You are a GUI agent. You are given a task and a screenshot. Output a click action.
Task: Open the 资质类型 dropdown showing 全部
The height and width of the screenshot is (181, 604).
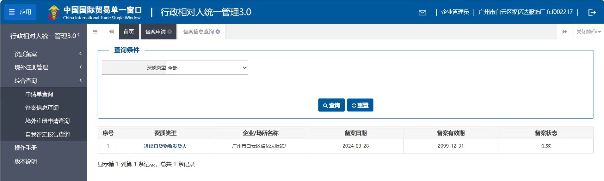click(x=207, y=68)
